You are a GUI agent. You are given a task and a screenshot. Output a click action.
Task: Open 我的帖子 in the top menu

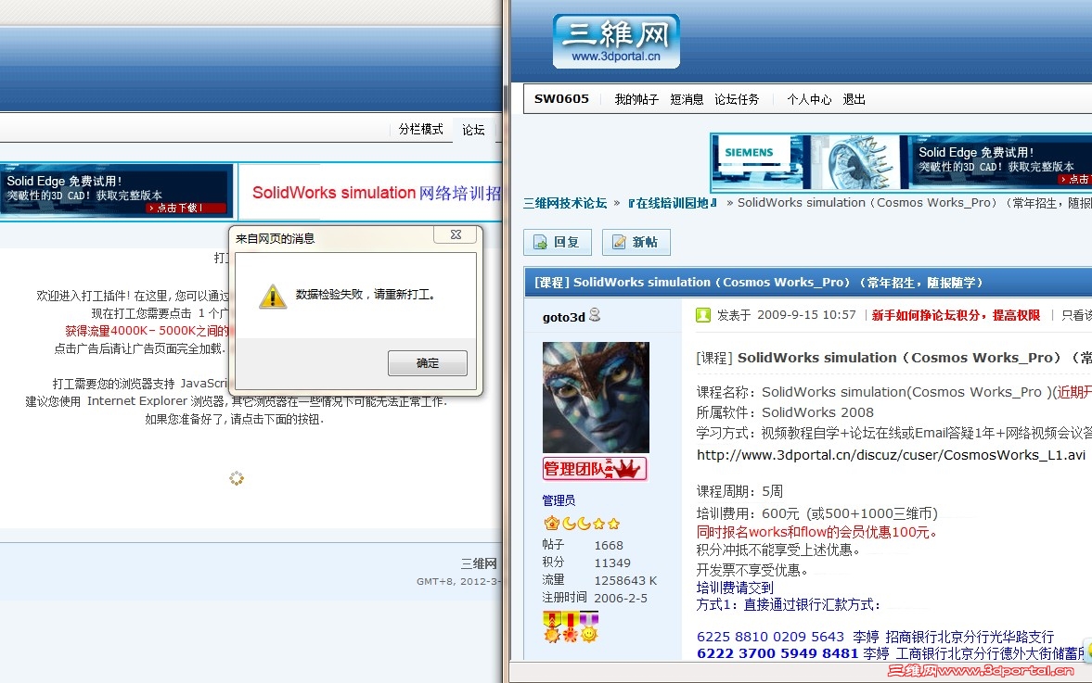coord(636,99)
